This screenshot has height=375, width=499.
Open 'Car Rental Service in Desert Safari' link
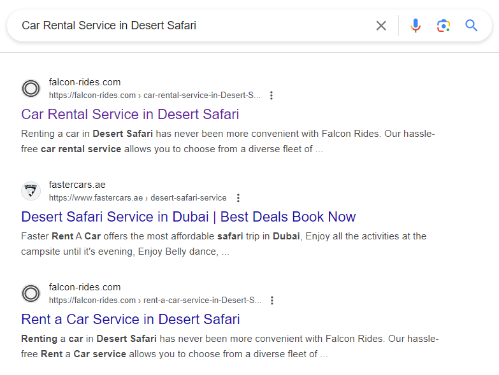[x=130, y=115]
